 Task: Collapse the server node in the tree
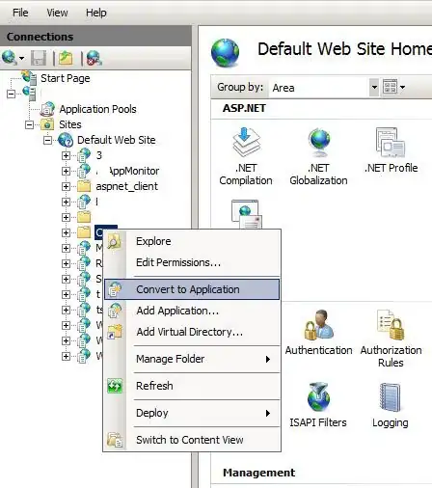point(11,94)
